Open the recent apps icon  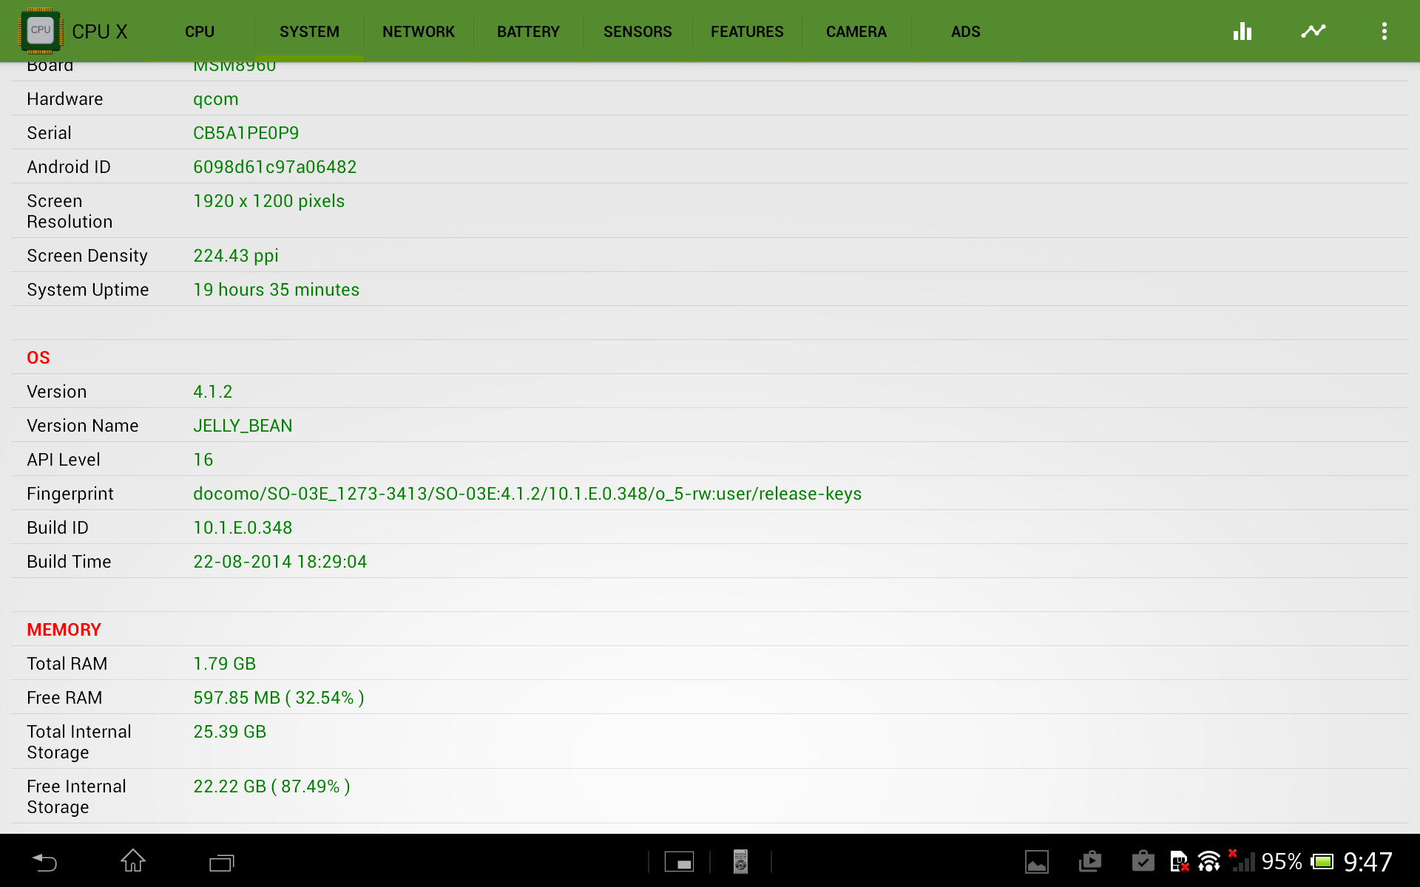221,862
